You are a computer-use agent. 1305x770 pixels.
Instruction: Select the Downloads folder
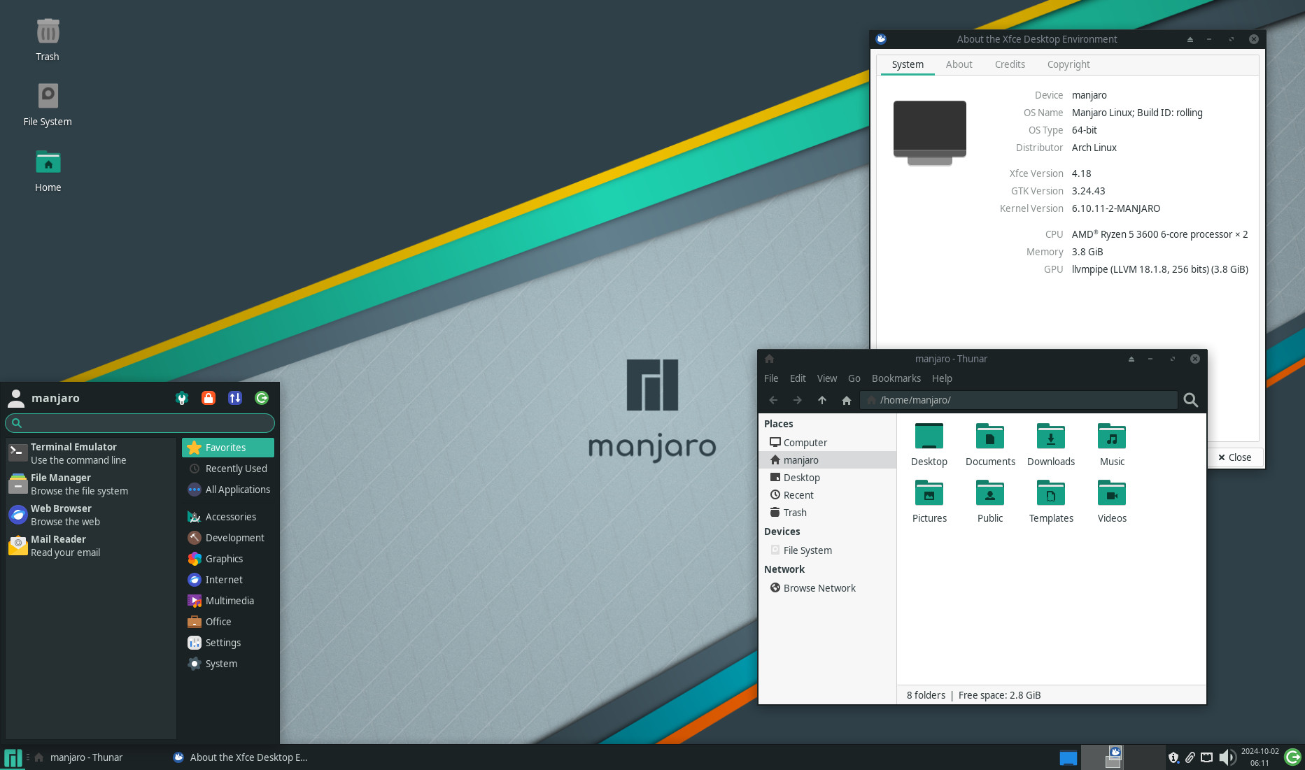point(1051,445)
